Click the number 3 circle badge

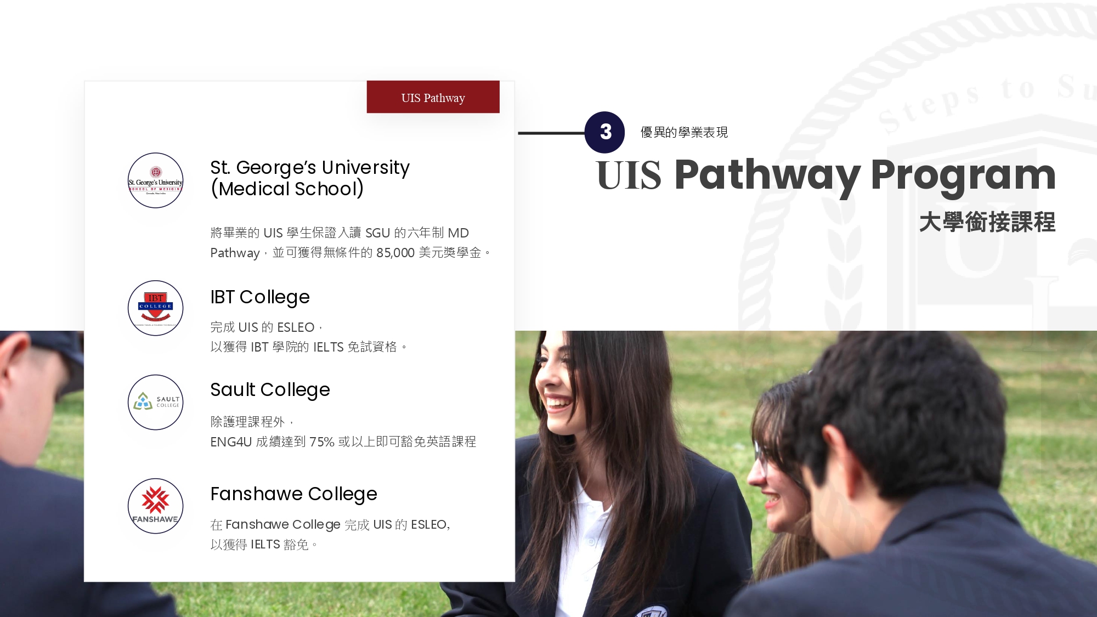604,132
